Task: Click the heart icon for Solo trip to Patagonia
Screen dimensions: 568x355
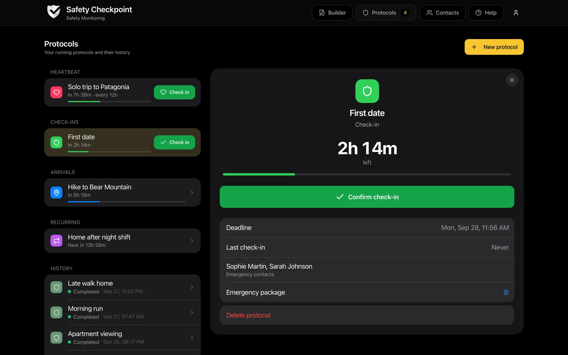Action: (x=56, y=92)
